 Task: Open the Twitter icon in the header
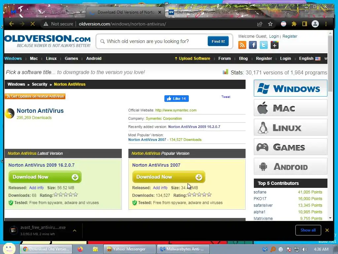pos(264,45)
